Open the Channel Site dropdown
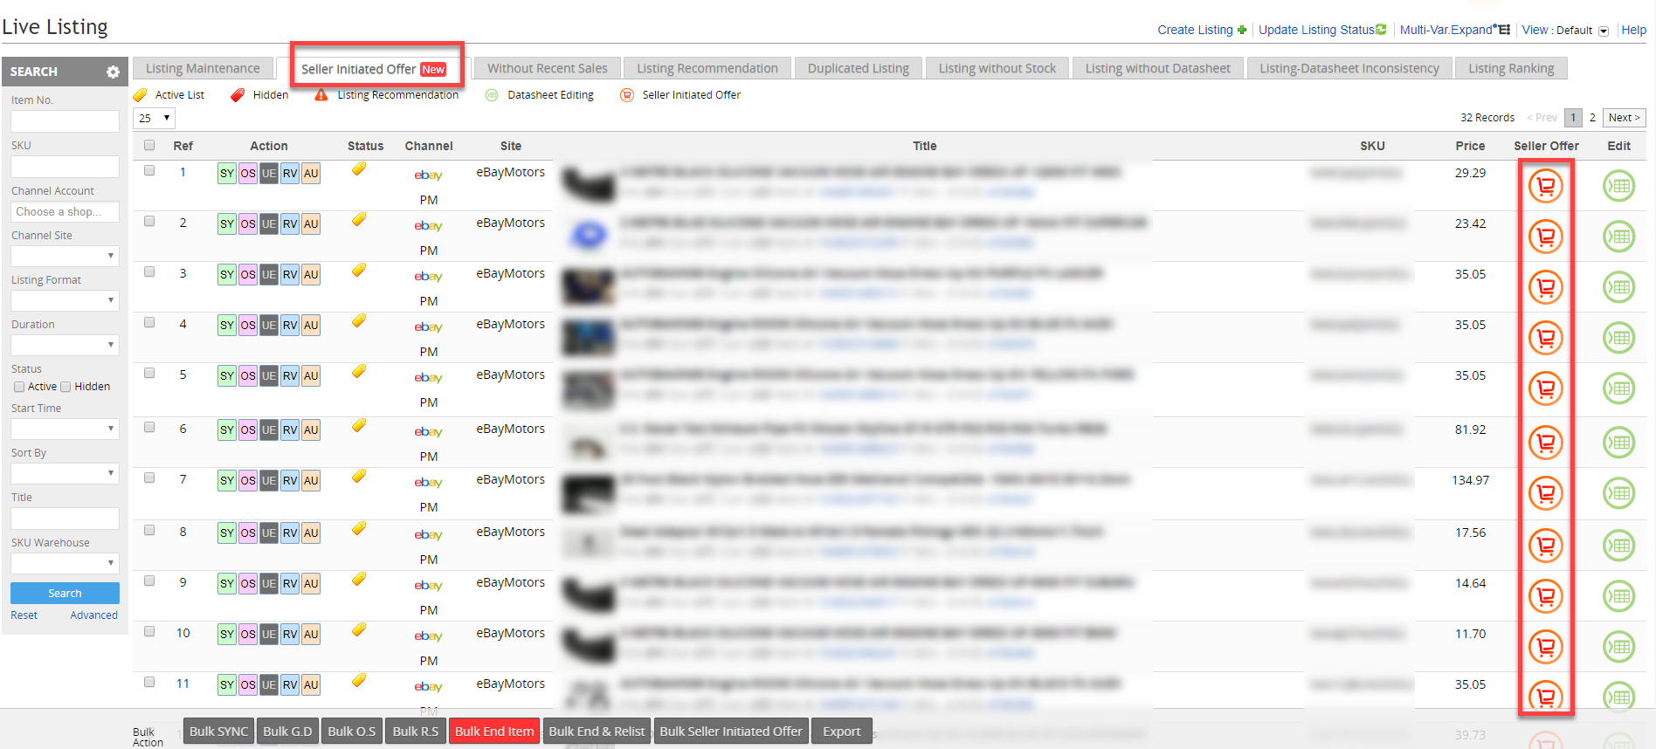This screenshot has height=749, width=1656. coord(65,256)
